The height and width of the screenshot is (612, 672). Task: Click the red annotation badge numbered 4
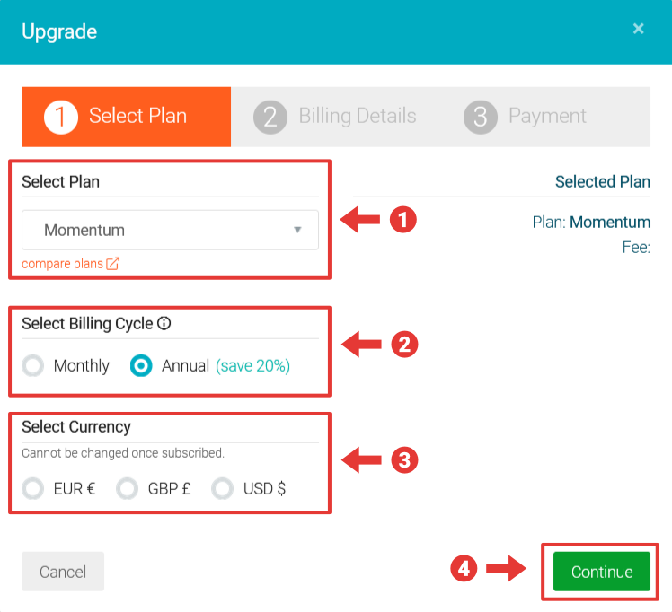coord(463,569)
